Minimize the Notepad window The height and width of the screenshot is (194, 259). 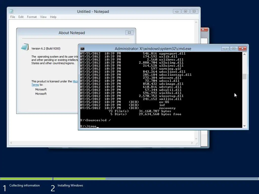[x=177, y=11]
